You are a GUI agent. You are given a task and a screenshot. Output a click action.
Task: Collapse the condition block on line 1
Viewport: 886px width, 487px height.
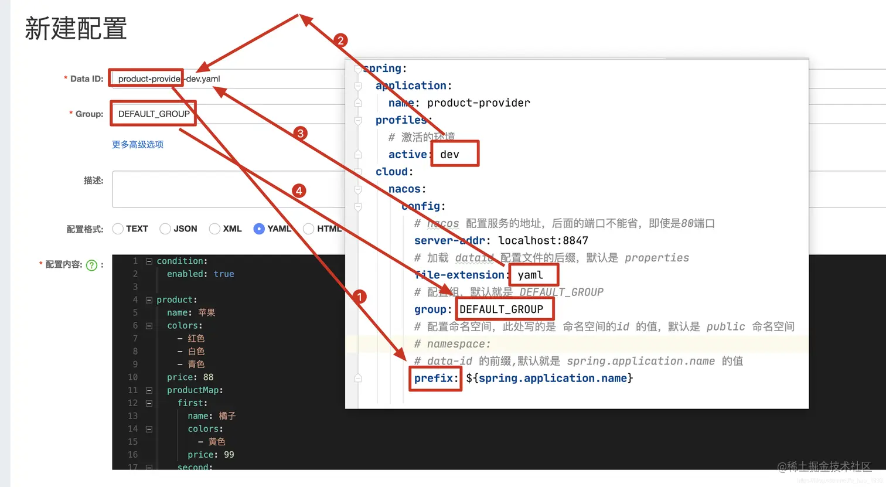click(149, 261)
